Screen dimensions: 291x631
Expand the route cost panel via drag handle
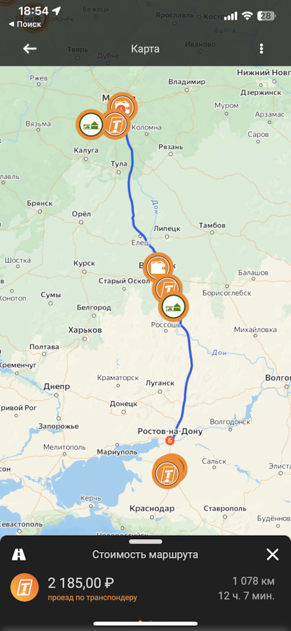tap(145, 542)
